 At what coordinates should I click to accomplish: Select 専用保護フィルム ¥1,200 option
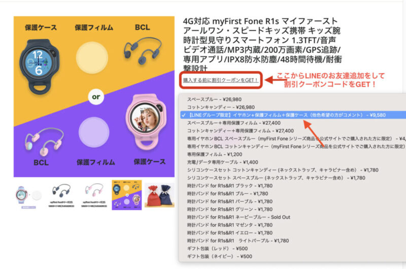tap(293, 154)
